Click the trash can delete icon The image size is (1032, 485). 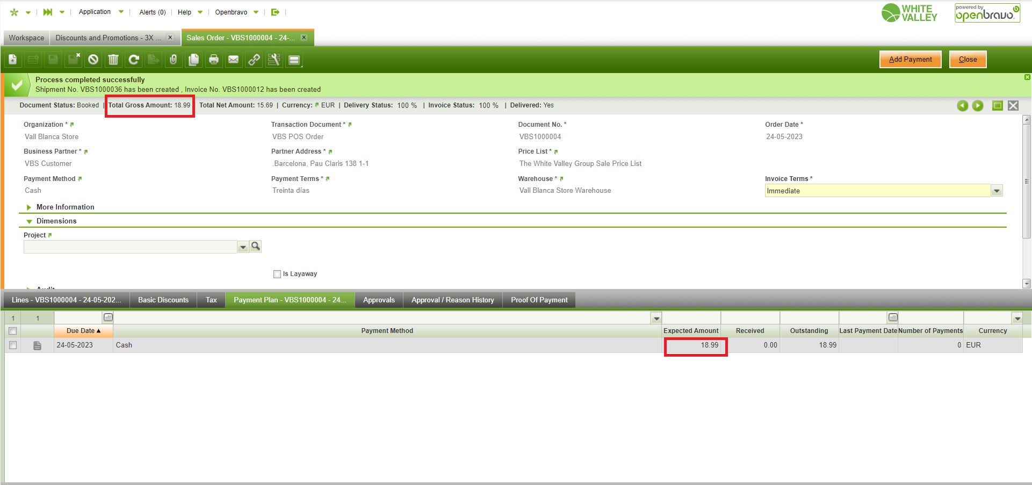(x=113, y=60)
